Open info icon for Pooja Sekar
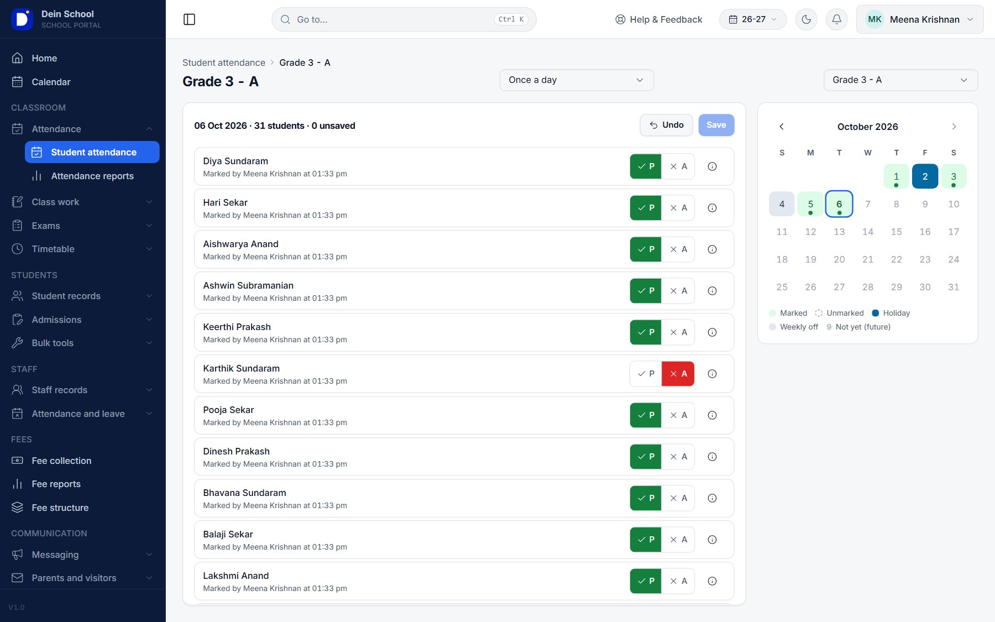Screen dimensions: 995x622 coord(713,415)
